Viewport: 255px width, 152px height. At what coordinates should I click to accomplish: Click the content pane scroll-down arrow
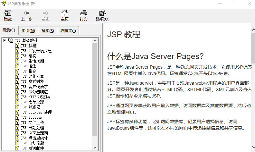(253, 149)
